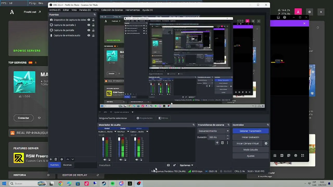Open advanced audio properties gears icon
Viewport: 333px width, 187px height.
point(174,165)
